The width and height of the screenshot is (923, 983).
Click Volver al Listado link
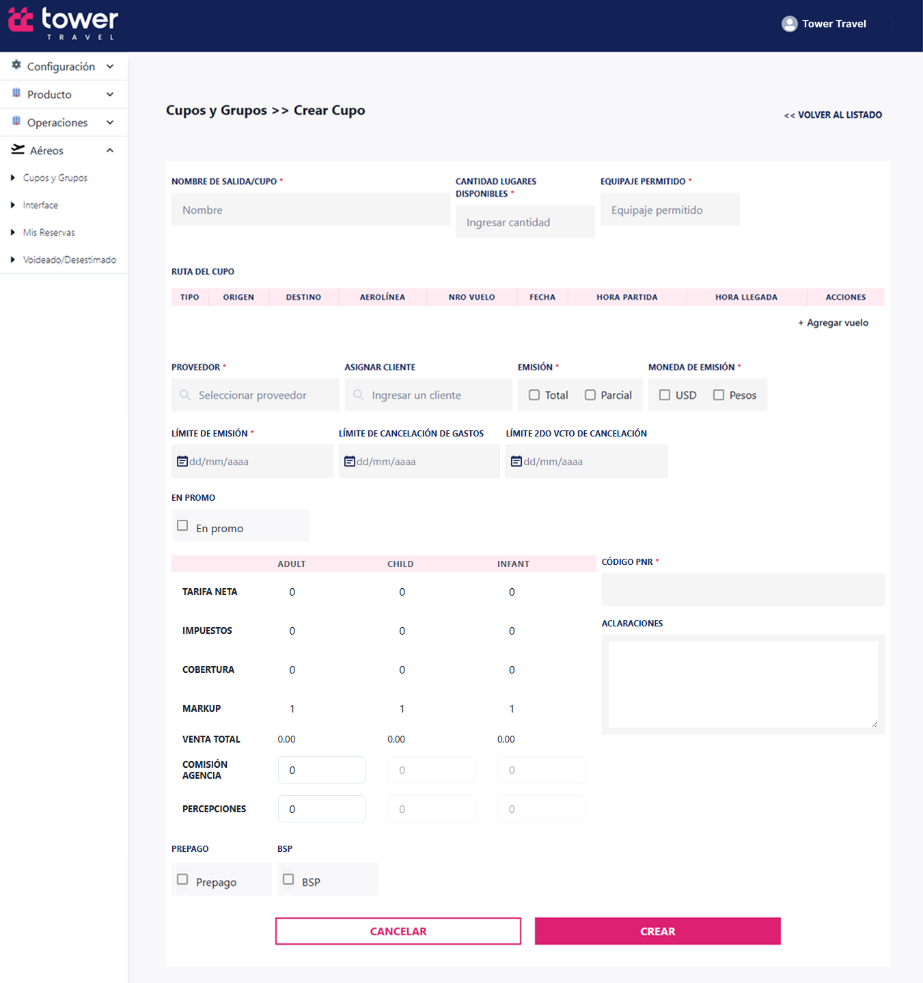(x=833, y=115)
